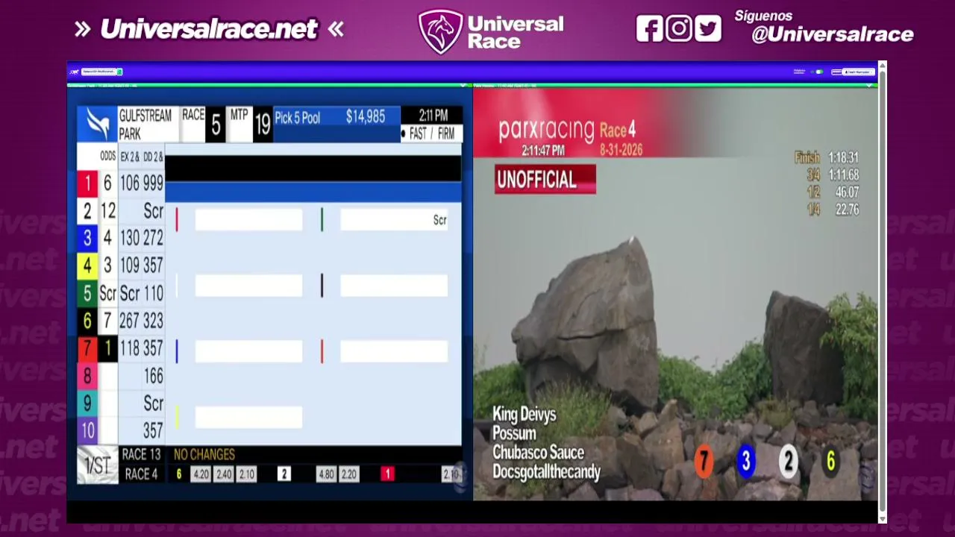Open the Instagram icon in the banner
The width and height of the screenshot is (955, 537).
pos(678,29)
